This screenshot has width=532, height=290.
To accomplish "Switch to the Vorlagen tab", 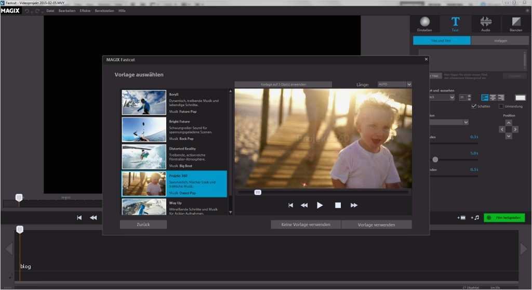I will click(500, 41).
